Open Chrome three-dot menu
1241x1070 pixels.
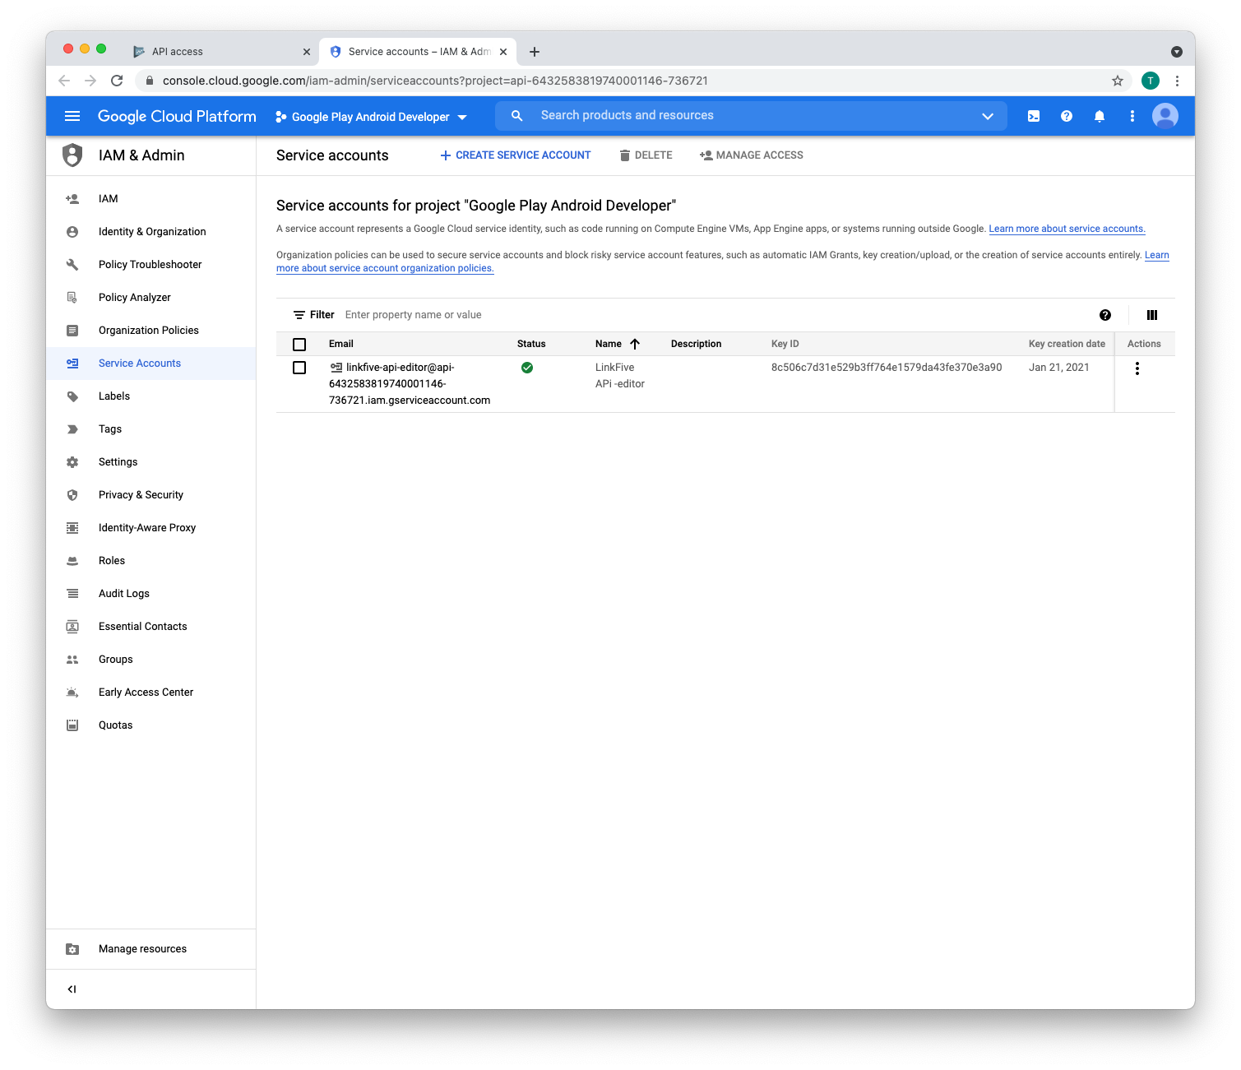(x=1177, y=81)
